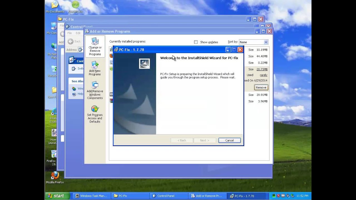
Task: Close the PC-Fix folder window
Action: click(261, 19)
